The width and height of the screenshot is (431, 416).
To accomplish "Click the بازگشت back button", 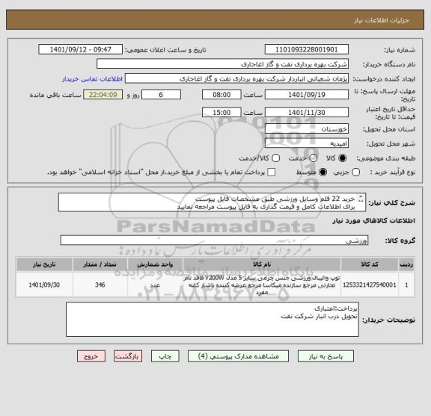I will tap(128, 356).
